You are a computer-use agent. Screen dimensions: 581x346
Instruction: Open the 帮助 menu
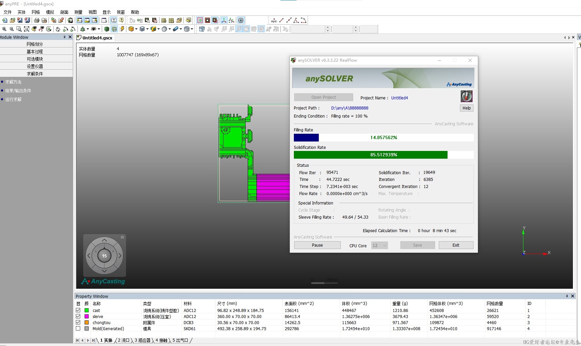coord(135,12)
